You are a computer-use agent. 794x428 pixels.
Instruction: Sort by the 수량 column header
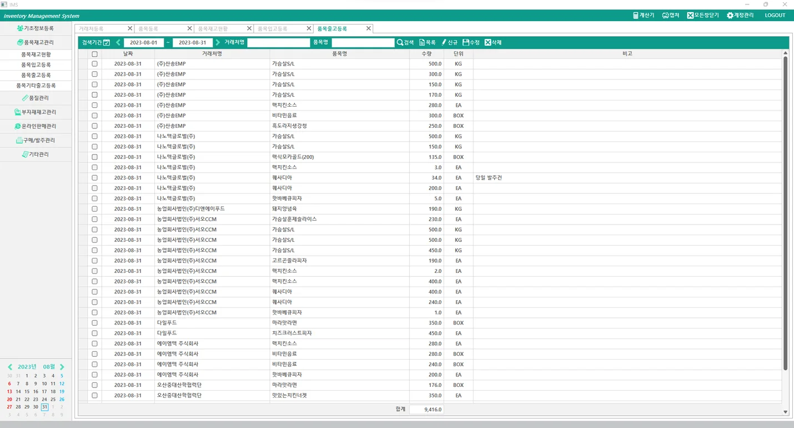tap(426, 54)
